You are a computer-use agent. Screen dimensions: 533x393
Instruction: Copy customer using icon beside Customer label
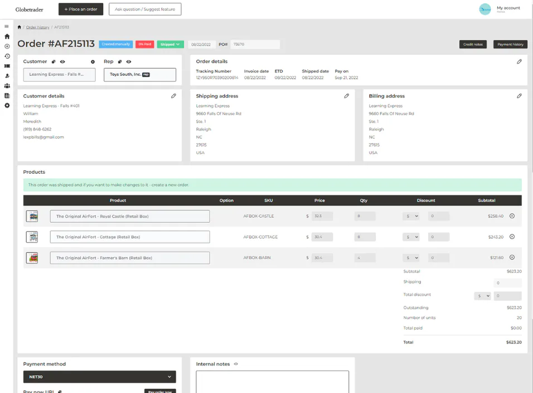(54, 62)
